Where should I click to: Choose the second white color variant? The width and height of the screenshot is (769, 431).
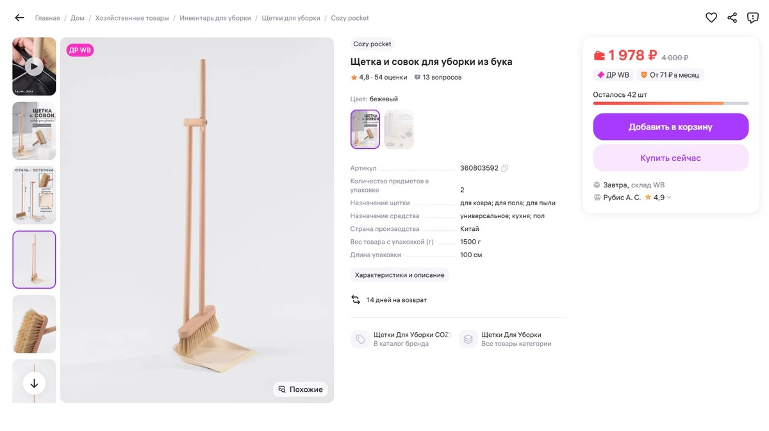point(399,129)
